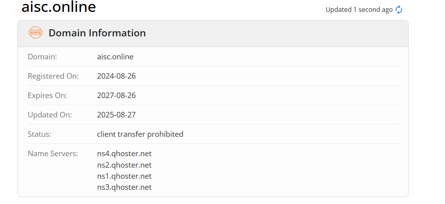Click the registration date 2024-08-26
This screenshot has width=445, height=204.
coord(117,76)
